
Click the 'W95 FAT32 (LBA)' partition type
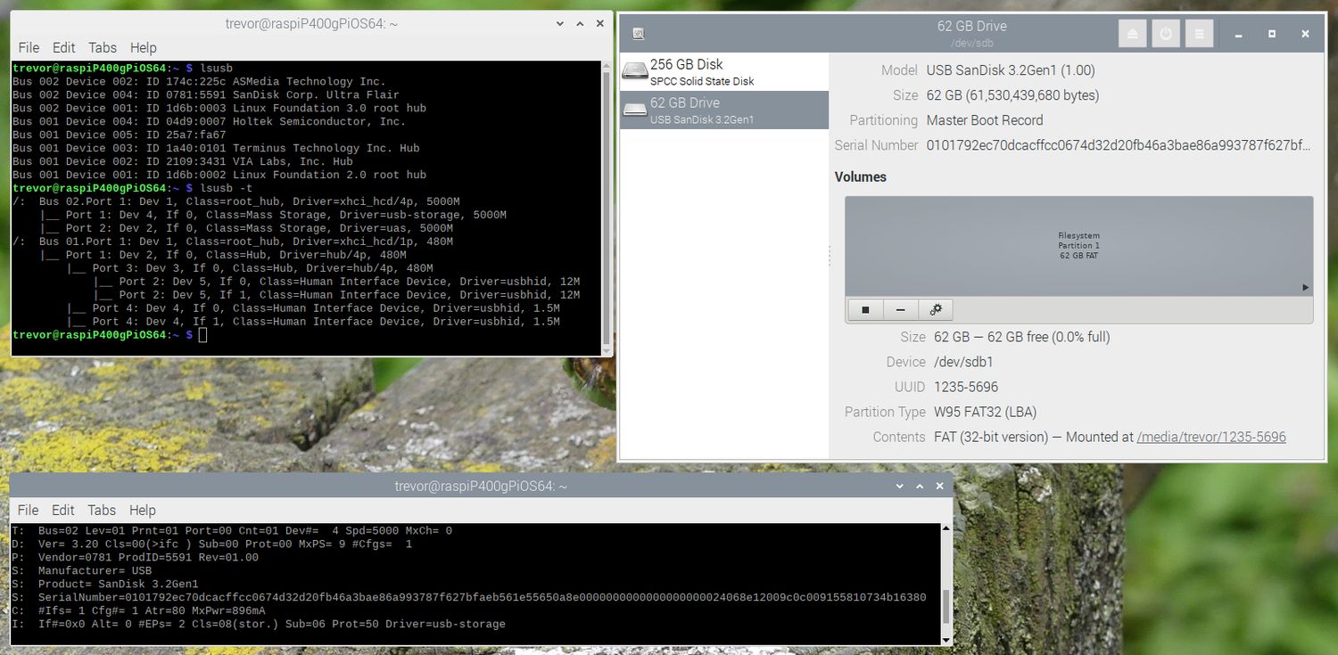tap(986, 412)
